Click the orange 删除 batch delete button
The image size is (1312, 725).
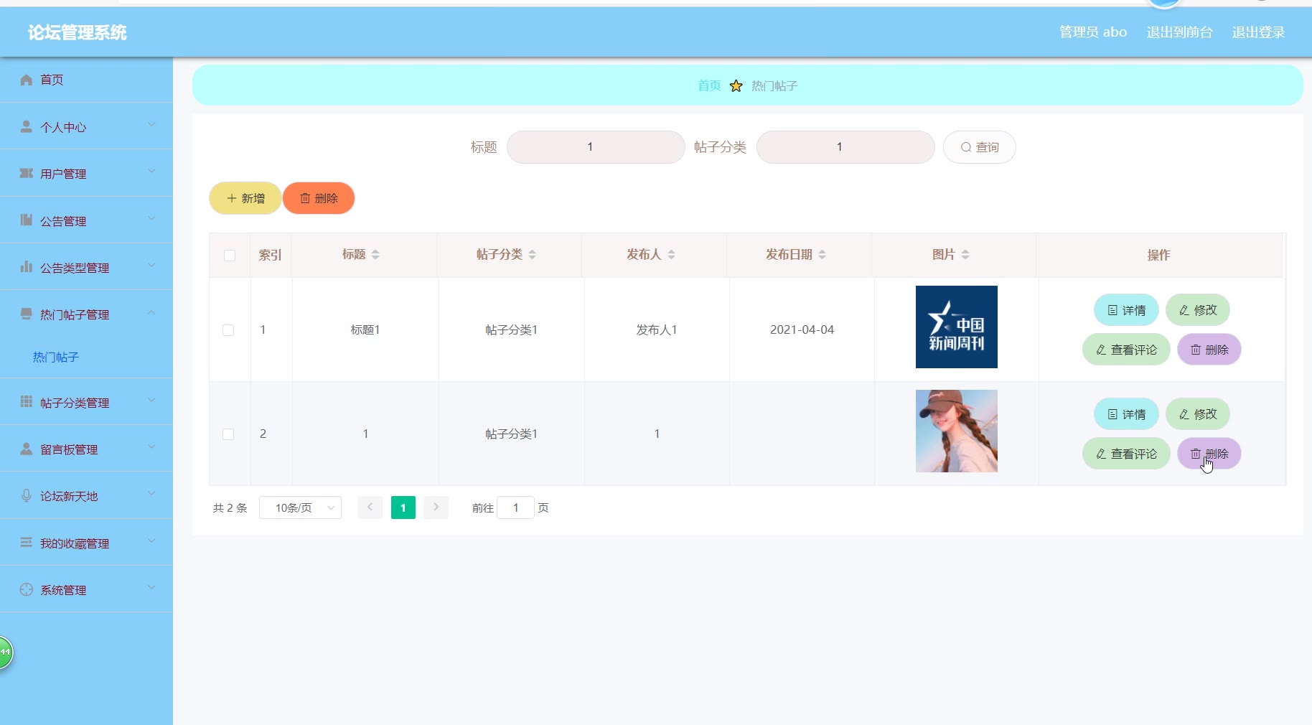click(319, 198)
